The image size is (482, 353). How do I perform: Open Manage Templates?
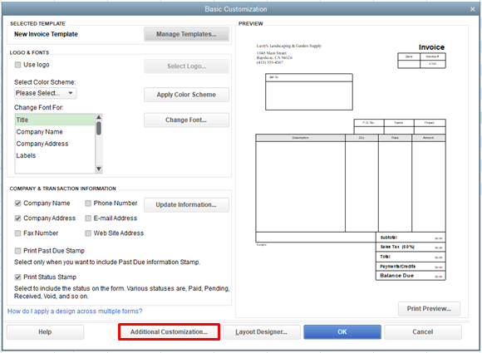186,34
